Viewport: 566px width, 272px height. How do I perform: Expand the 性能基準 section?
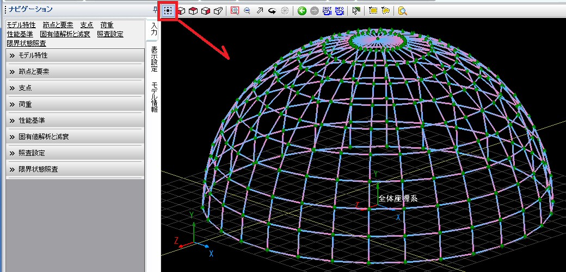pos(75,121)
